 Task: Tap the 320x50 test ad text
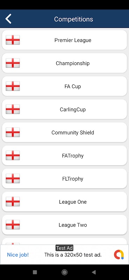click(x=73, y=255)
